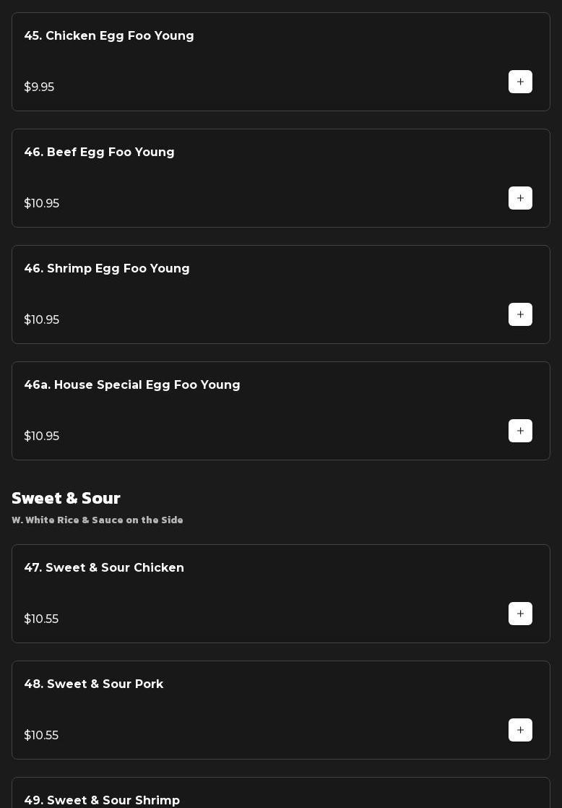Click the $10.95 price under Beef Egg Foo Young
The height and width of the screenshot is (808, 562).
coord(42,204)
